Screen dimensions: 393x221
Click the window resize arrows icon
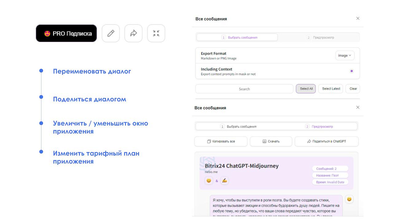pos(156,33)
